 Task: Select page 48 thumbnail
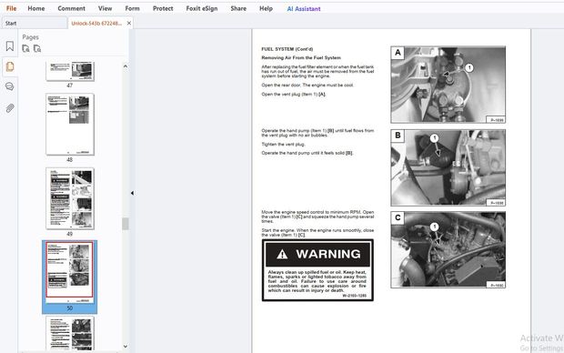tap(70, 124)
